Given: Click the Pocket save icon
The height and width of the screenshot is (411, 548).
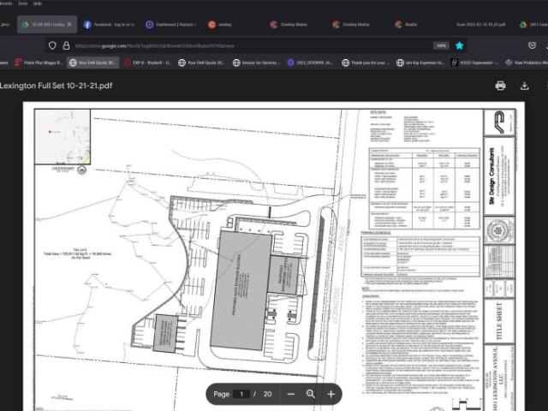Looking at the screenshot, I should pyautogui.click(x=532, y=45).
